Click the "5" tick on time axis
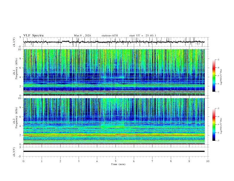Image resolution: width=234 pixels, height=181 pixels. [116, 161]
